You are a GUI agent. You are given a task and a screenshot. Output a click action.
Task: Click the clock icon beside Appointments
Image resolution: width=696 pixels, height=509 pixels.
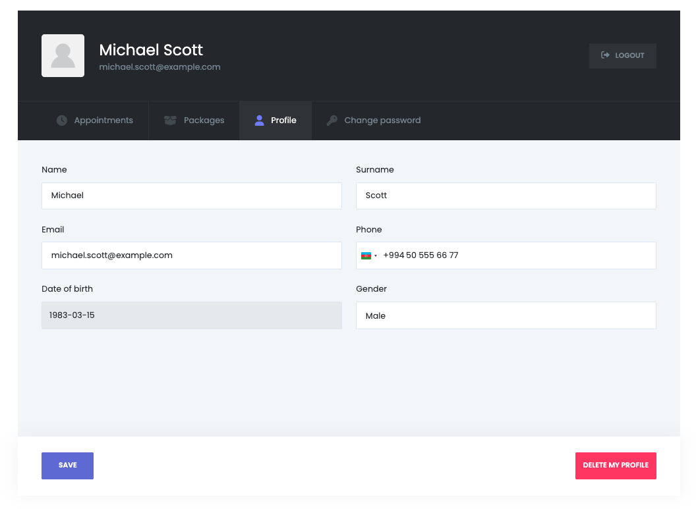tap(62, 121)
